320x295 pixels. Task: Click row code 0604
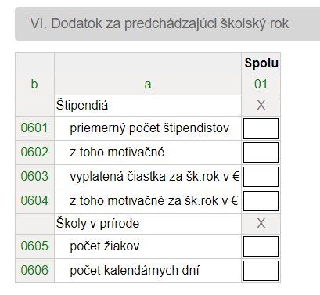coord(34,201)
